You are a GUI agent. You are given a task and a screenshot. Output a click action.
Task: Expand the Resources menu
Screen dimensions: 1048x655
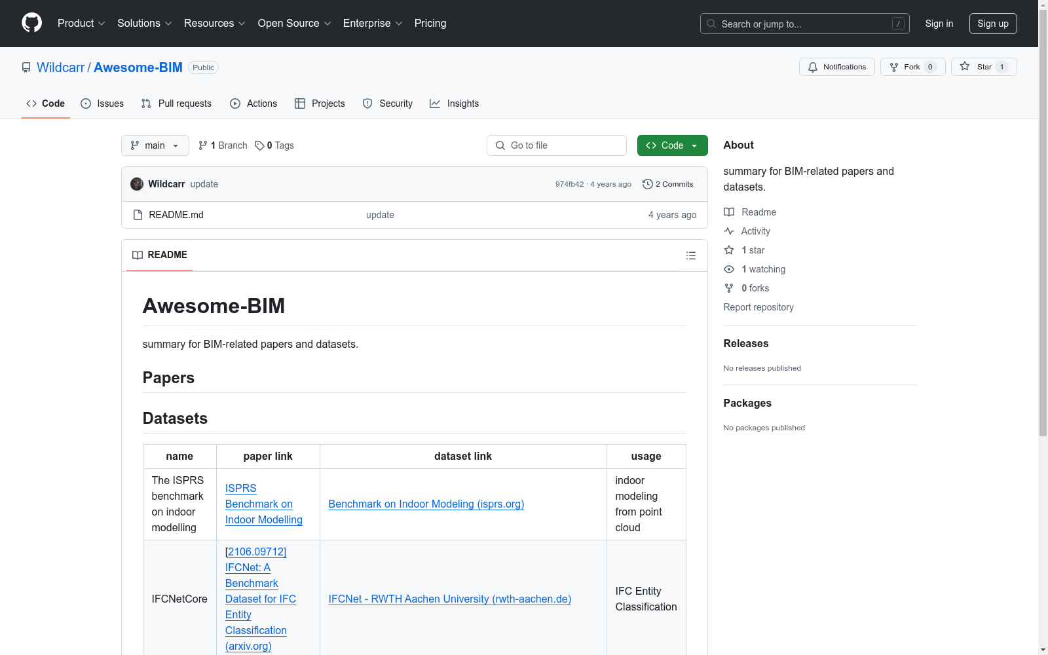pyautogui.click(x=215, y=24)
